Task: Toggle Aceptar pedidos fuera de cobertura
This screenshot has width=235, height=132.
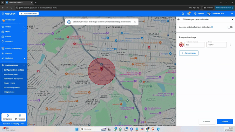Action: pyautogui.click(x=230, y=27)
